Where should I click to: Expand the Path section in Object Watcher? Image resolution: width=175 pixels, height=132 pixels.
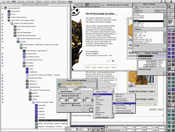[134, 46]
